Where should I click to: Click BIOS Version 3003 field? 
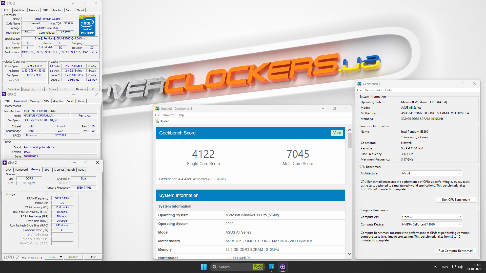click(x=60, y=152)
